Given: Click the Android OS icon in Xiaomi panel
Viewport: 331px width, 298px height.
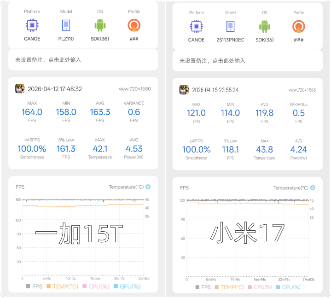Looking at the screenshot, I should (265, 26).
